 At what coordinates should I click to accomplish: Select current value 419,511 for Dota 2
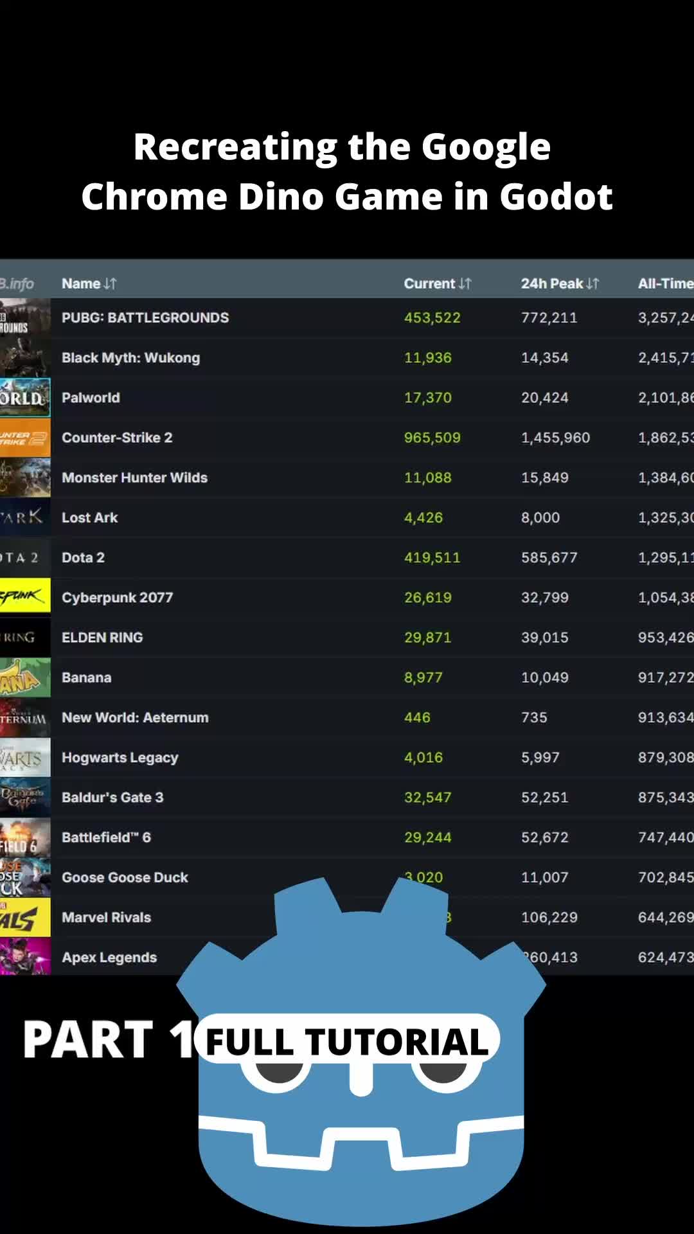pyautogui.click(x=432, y=557)
